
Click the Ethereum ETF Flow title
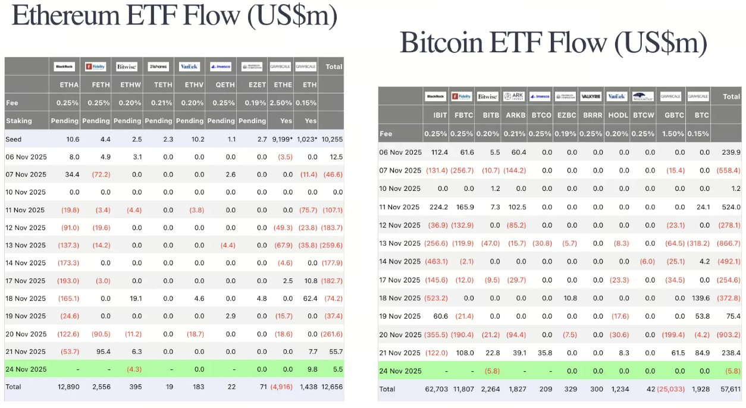coord(174,16)
